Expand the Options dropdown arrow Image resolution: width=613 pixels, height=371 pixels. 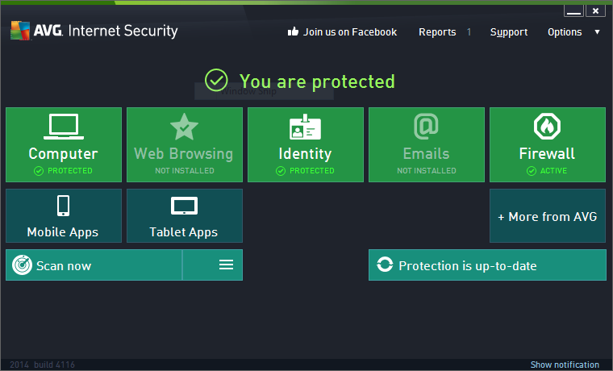(x=597, y=32)
